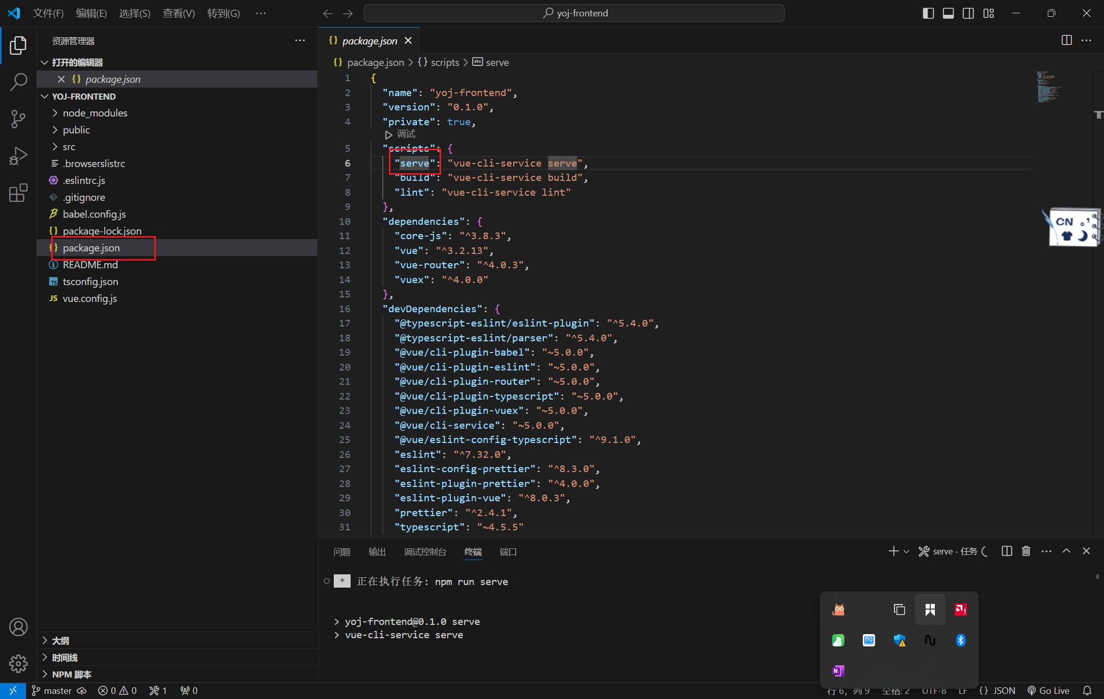This screenshot has height=699, width=1104.
Task: Switch to the 输出 panel tab
Action: [x=377, y=552]
